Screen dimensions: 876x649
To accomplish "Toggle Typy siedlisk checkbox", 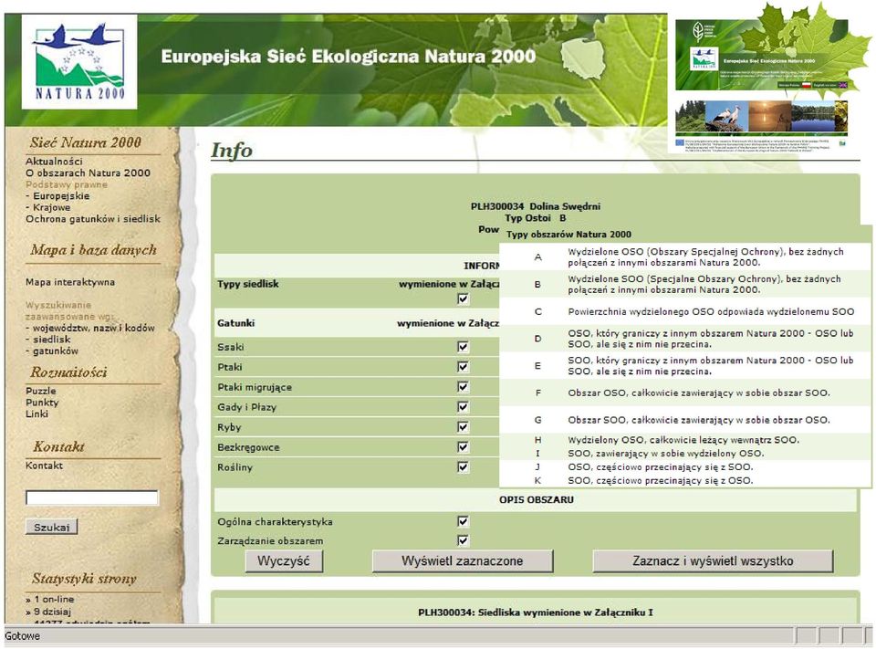I will point(463,298).
